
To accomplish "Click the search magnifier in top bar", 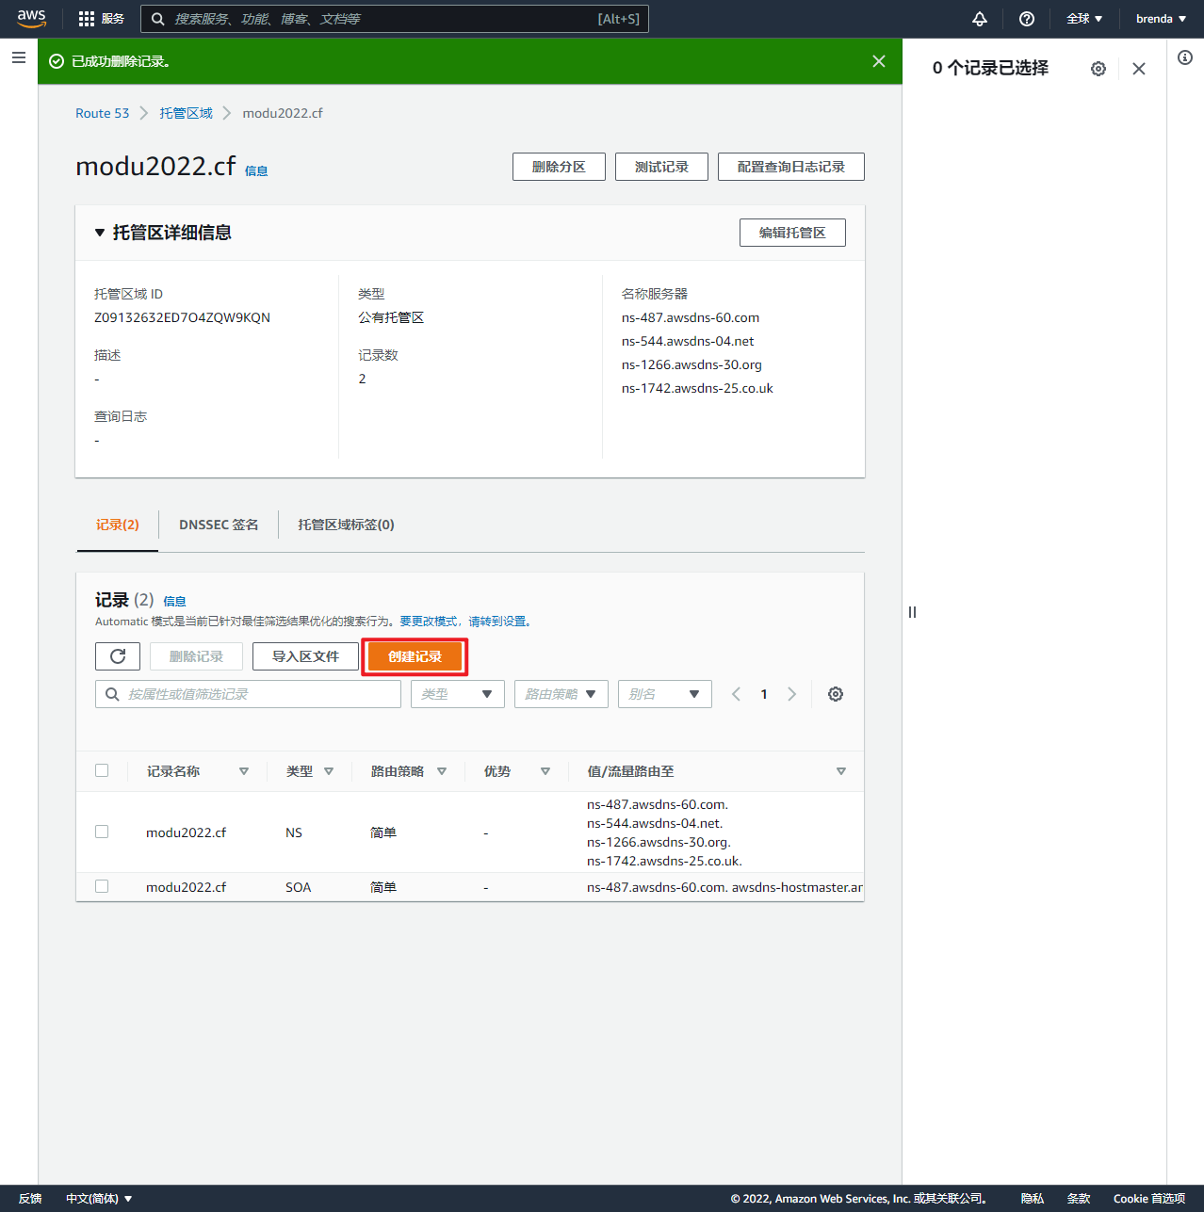I will coord(158,19).
